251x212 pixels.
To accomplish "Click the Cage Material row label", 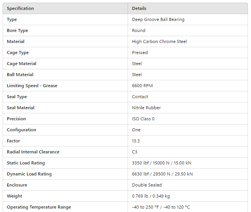I will pyautogui.click(x=22, y=64).
